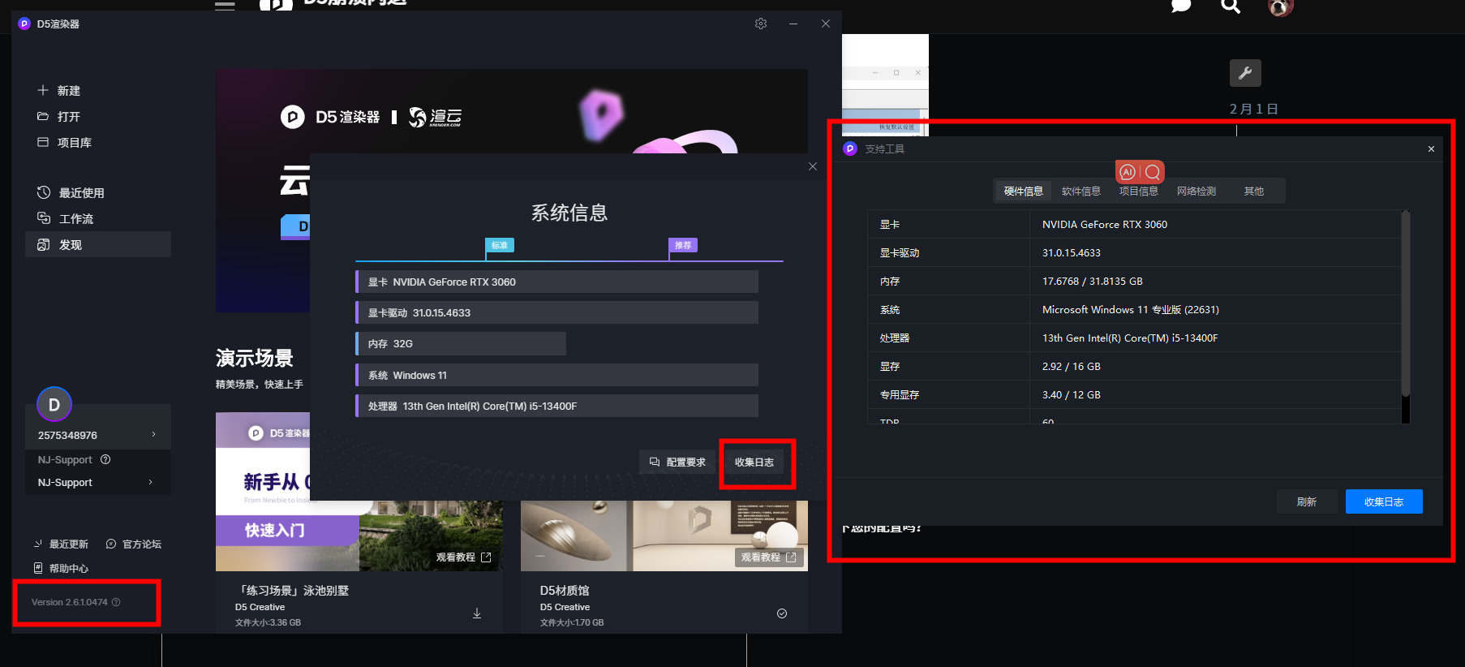Image resolution: width=1465 pixels, height=667 pixels.
Task: Select the 最近使用 clock icon
Action: click(x=44, y=192)
